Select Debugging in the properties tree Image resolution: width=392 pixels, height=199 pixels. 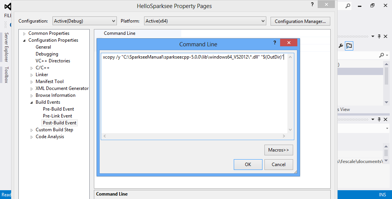[47, 54]
